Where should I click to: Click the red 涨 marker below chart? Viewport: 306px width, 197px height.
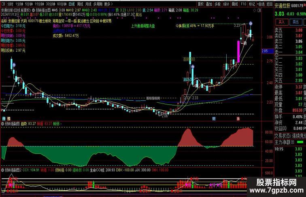(238, 119)
